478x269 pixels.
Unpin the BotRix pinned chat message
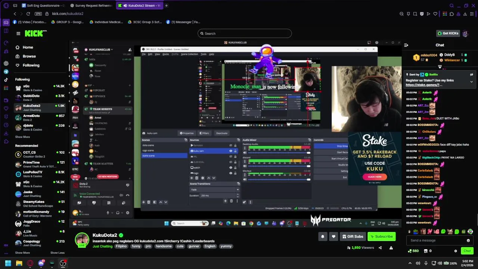(471, 74)
